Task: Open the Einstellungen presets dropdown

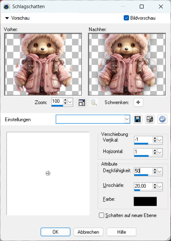Action: pos(127,119)
